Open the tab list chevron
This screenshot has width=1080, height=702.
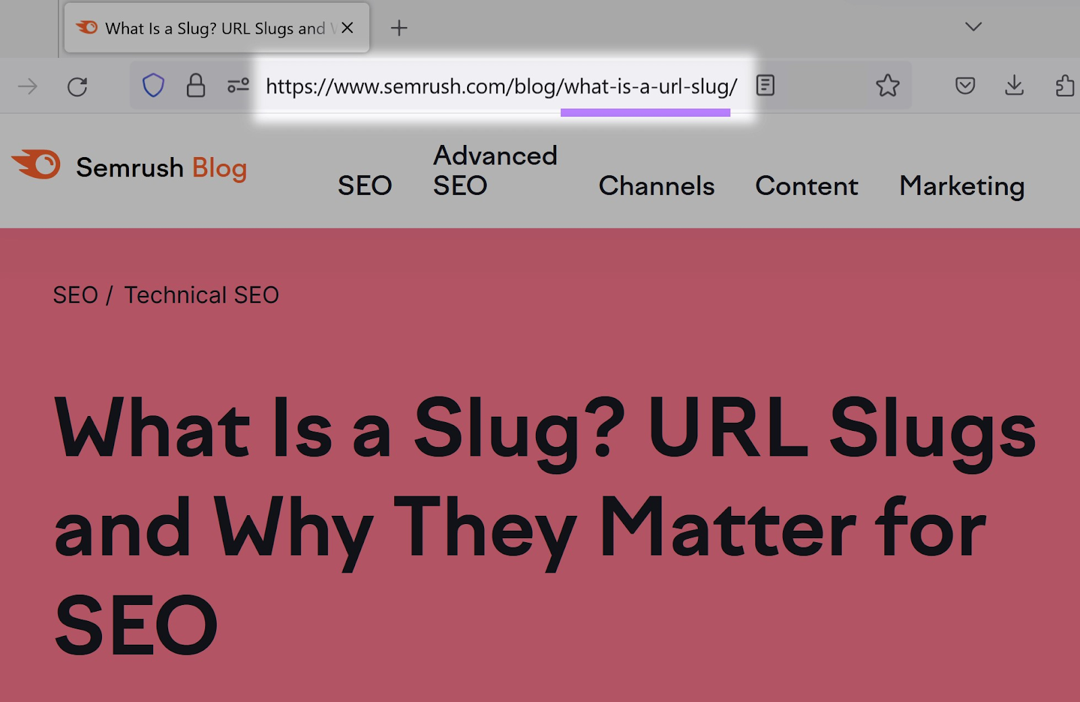click(x=973, y=27)
